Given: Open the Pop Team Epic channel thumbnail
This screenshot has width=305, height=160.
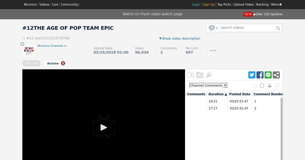Looking at the screenshot, I should 29,50.
